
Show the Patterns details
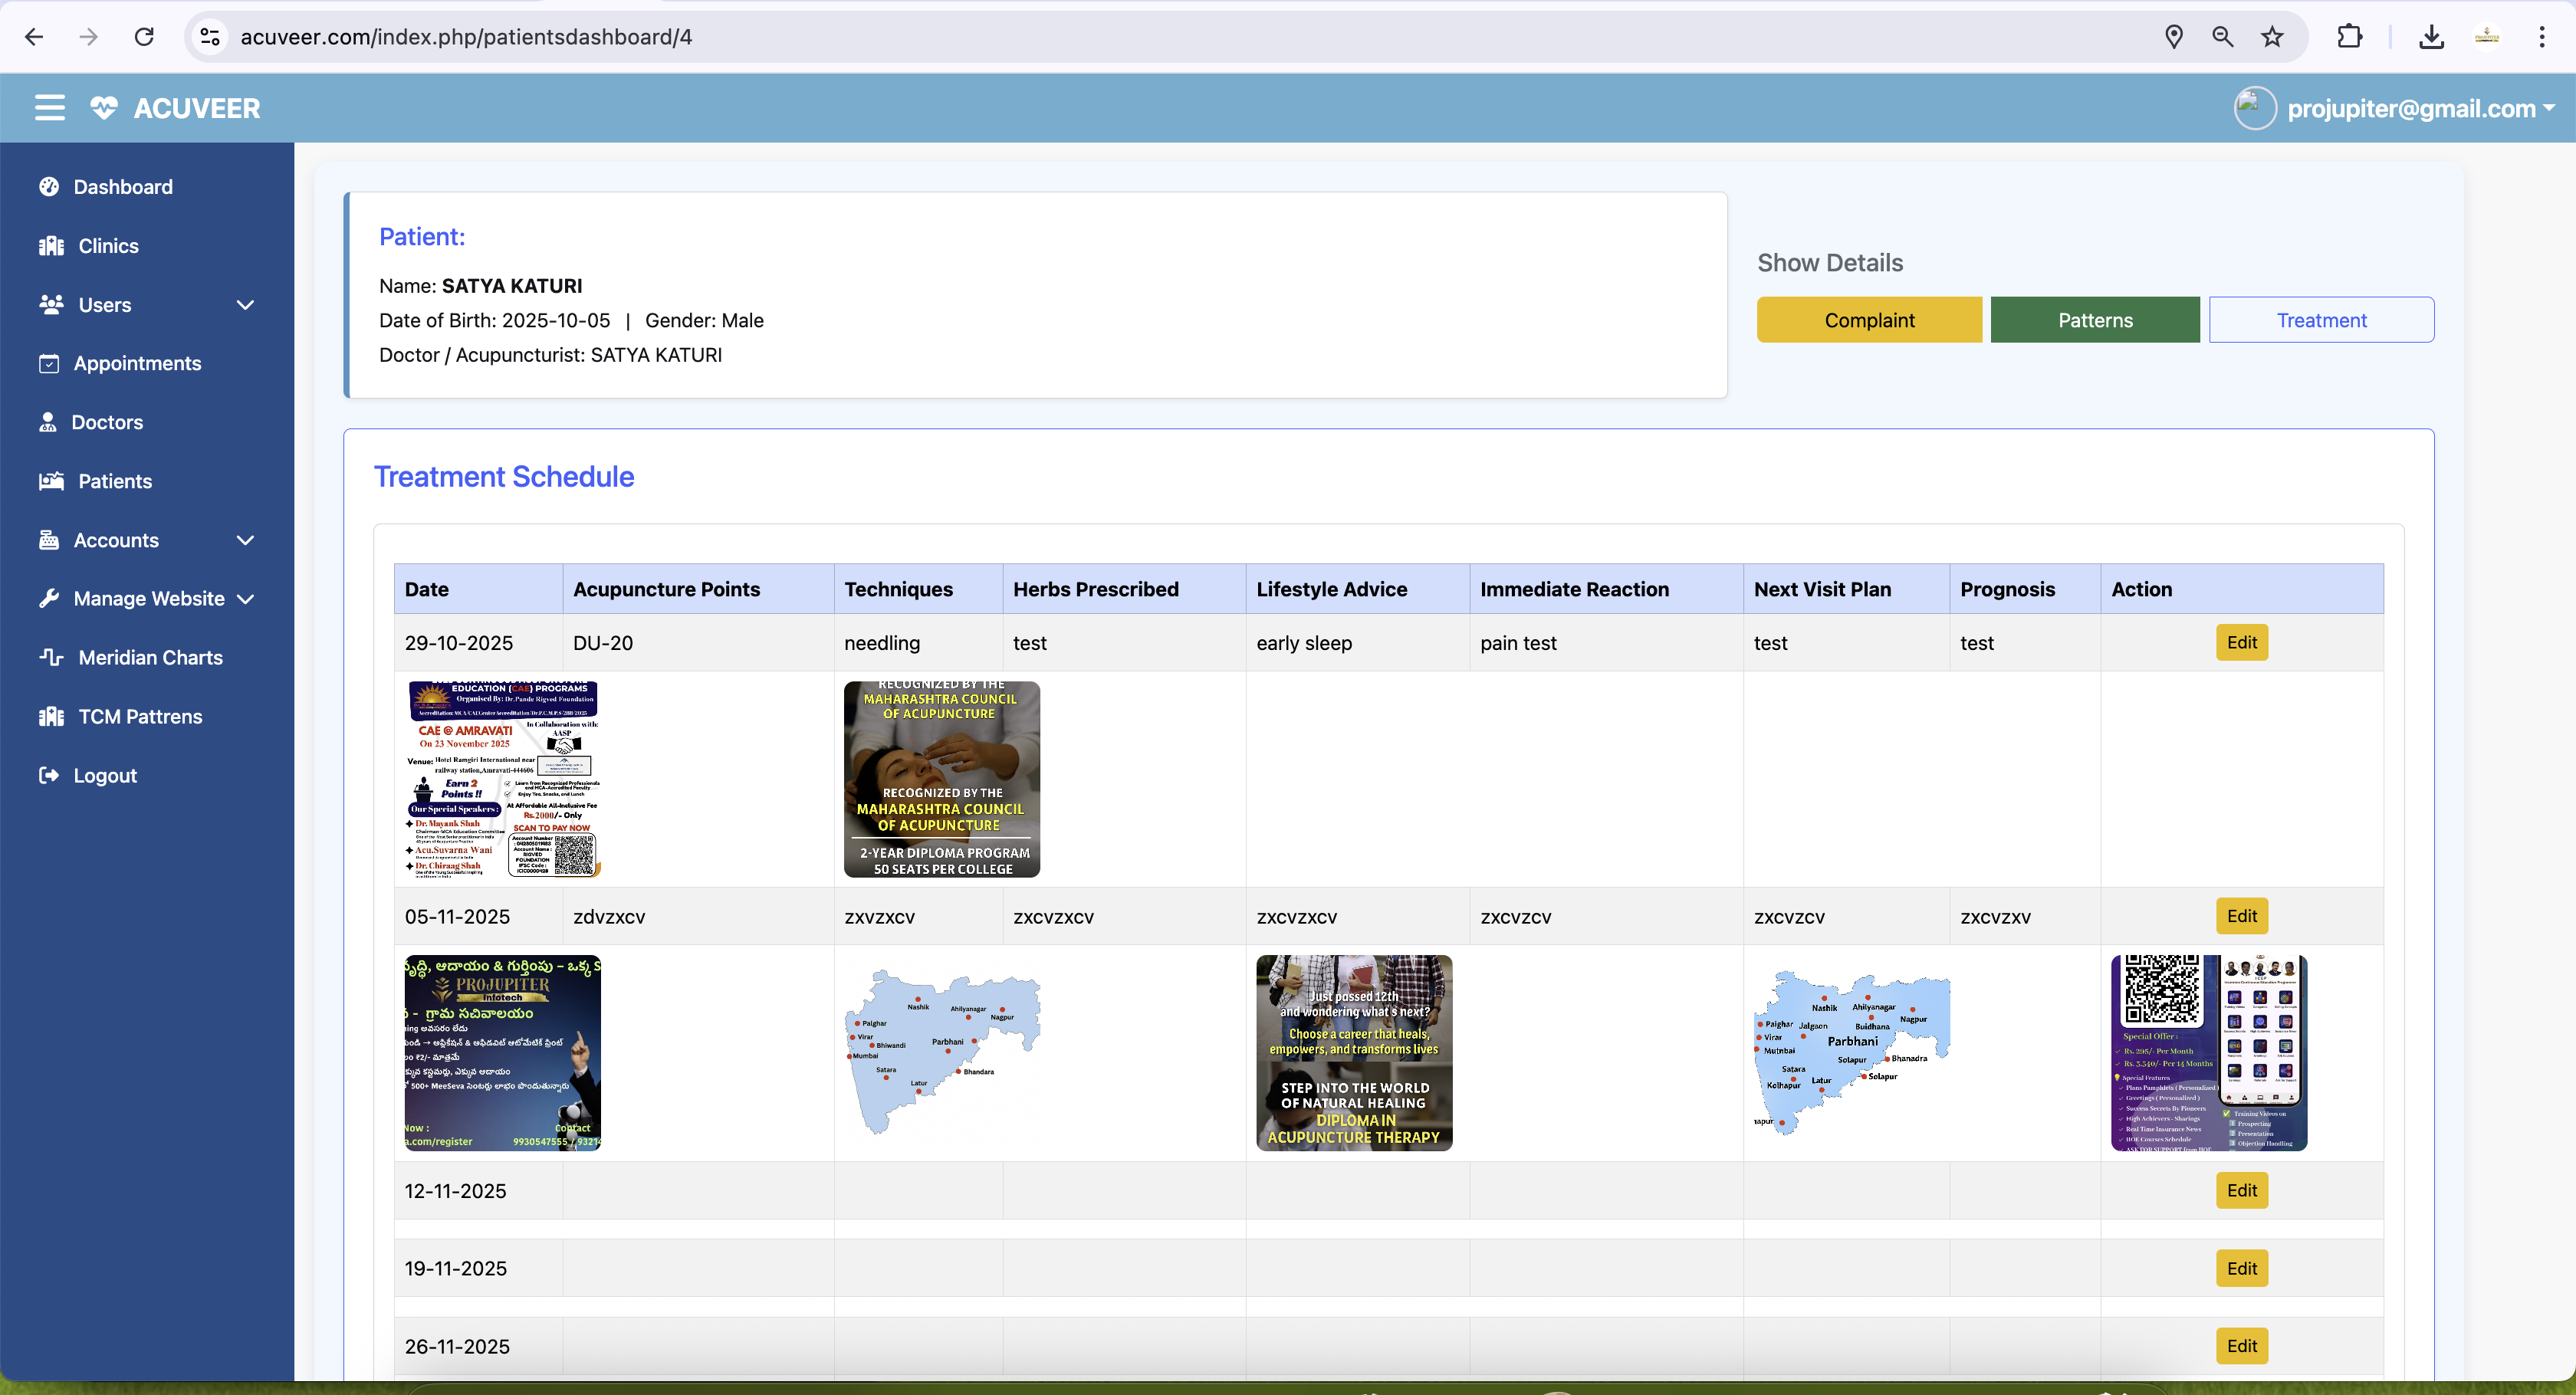tap(2094, 320)
